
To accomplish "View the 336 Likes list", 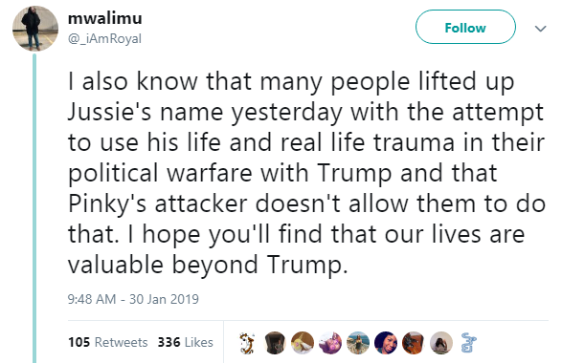I will click(186, 342).
